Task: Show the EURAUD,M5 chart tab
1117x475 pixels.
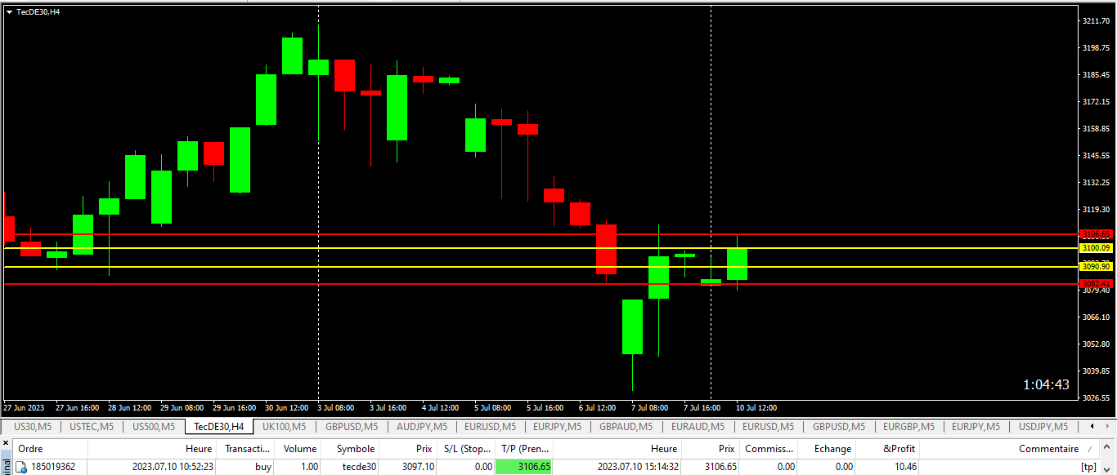Action: point(697,426)
